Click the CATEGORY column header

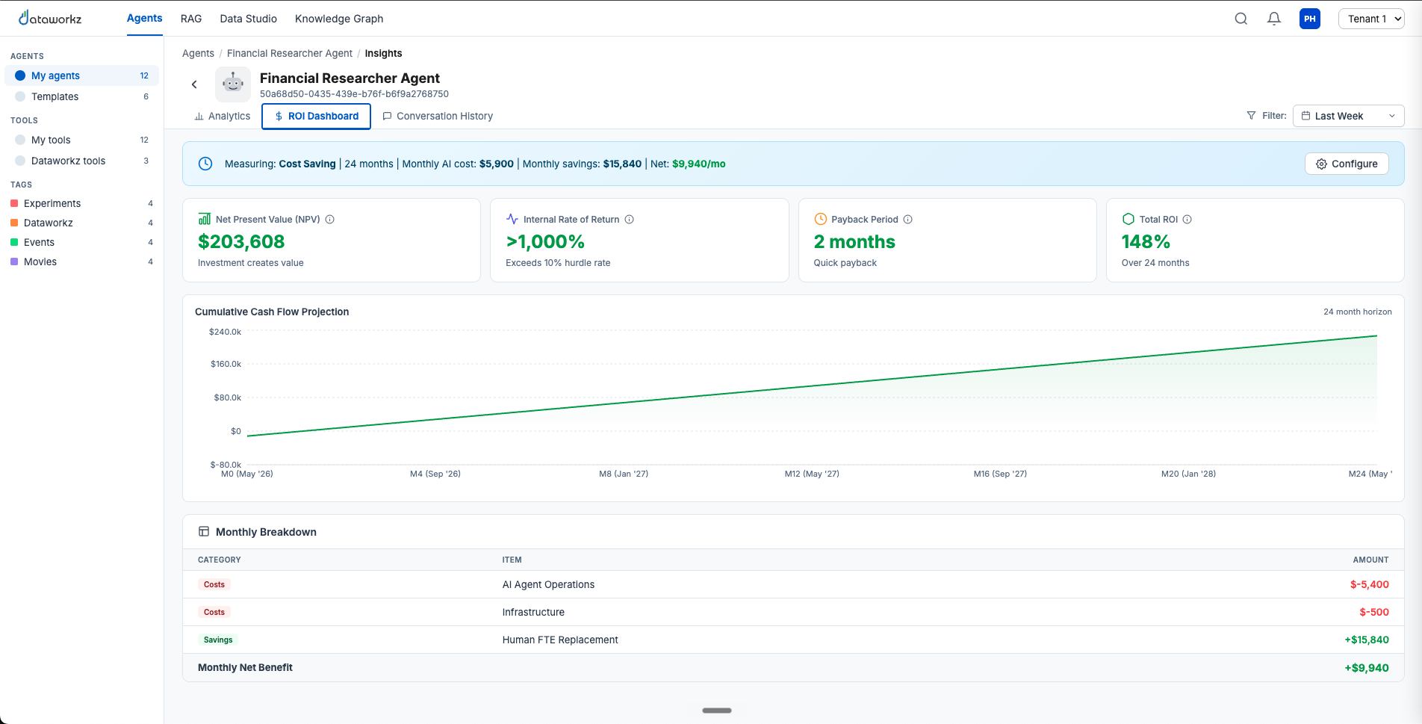click(x=220, y=560)
